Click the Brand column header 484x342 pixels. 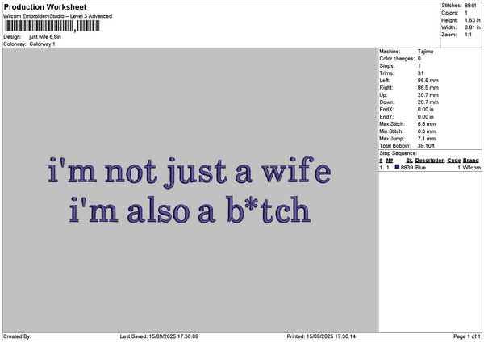(471, 161)
